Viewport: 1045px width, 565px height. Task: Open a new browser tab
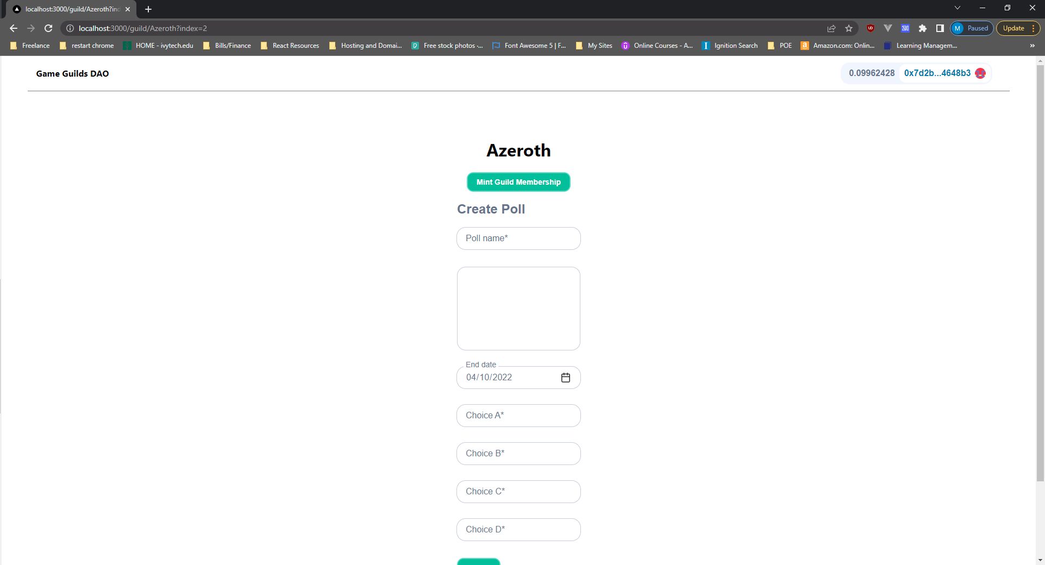pos(148,9)
